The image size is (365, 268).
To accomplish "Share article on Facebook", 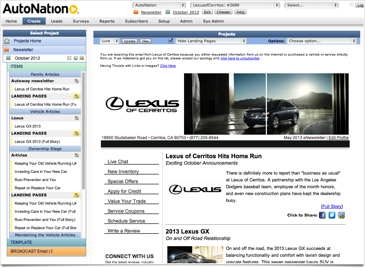I will click(x=322, y=215).
